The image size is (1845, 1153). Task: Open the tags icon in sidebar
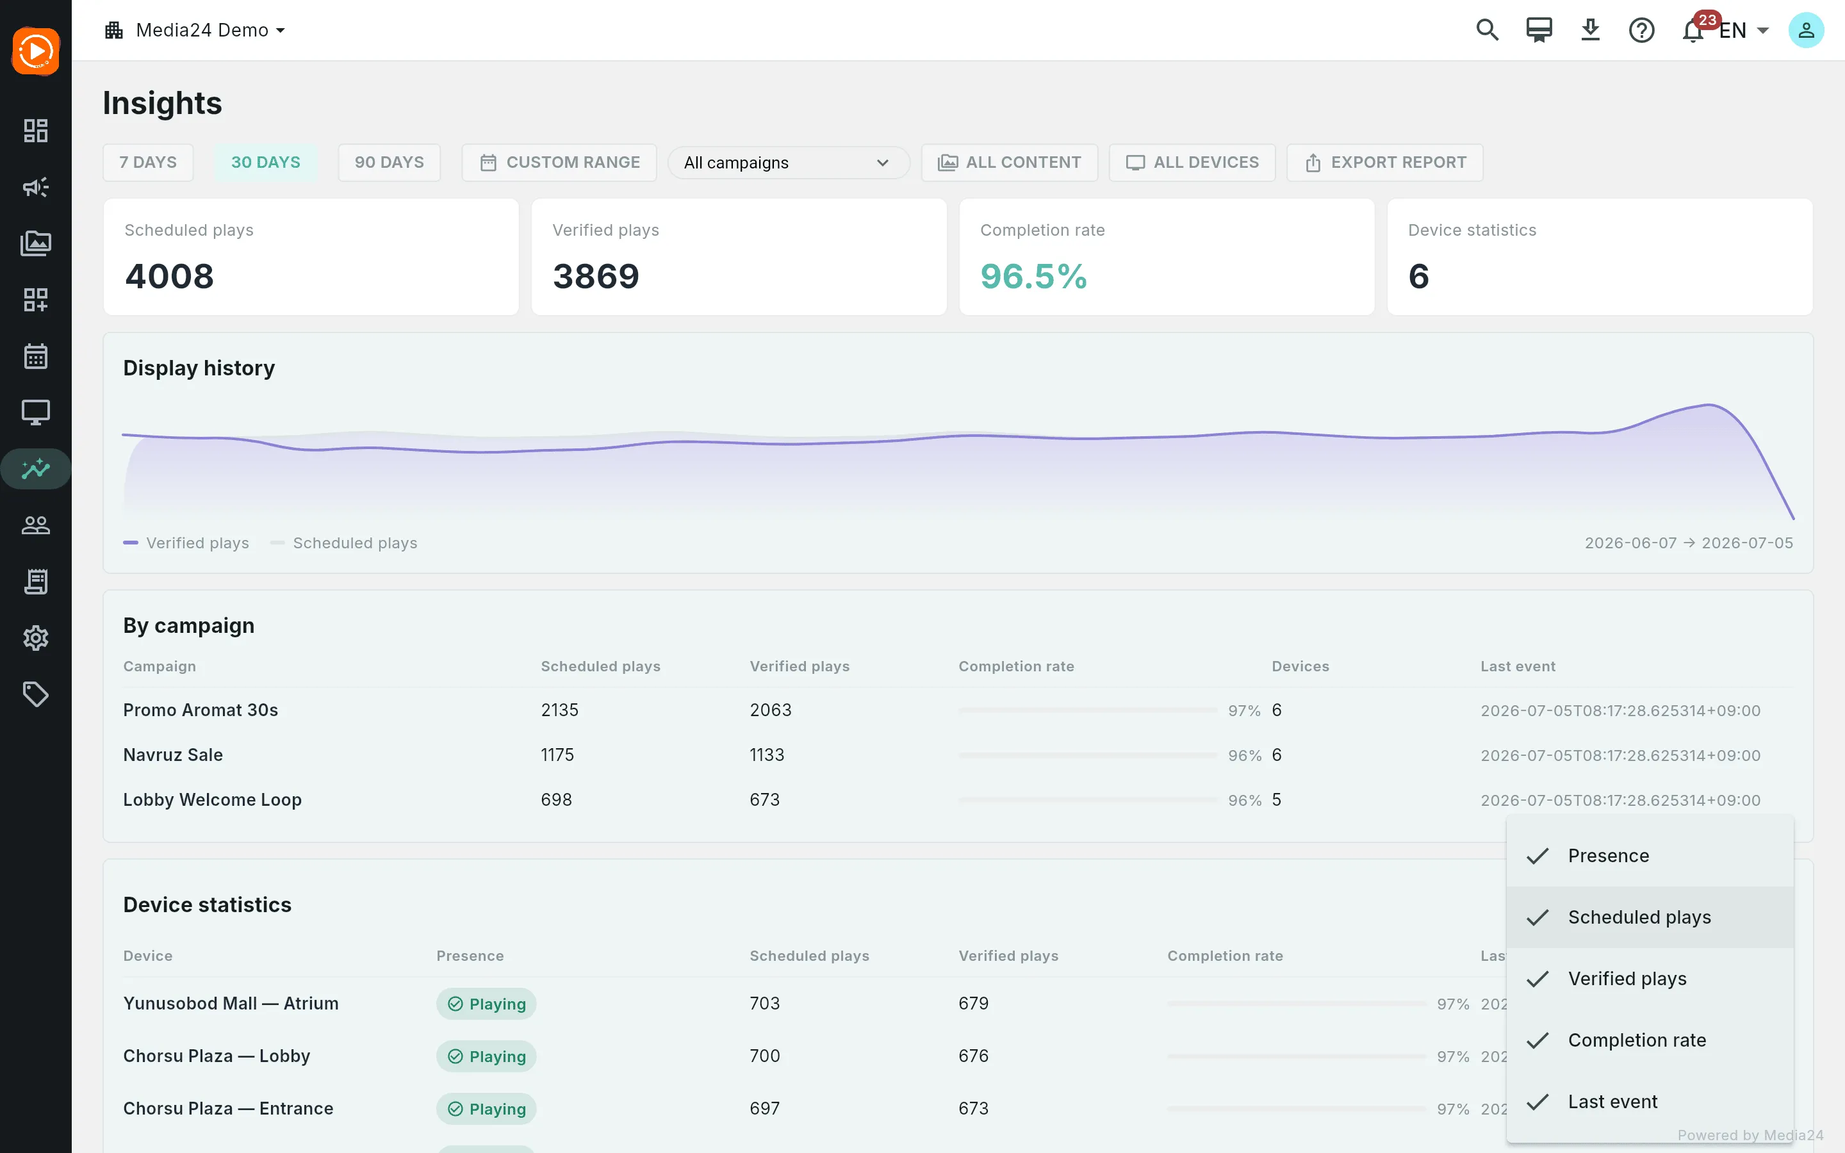click(36, 695)
